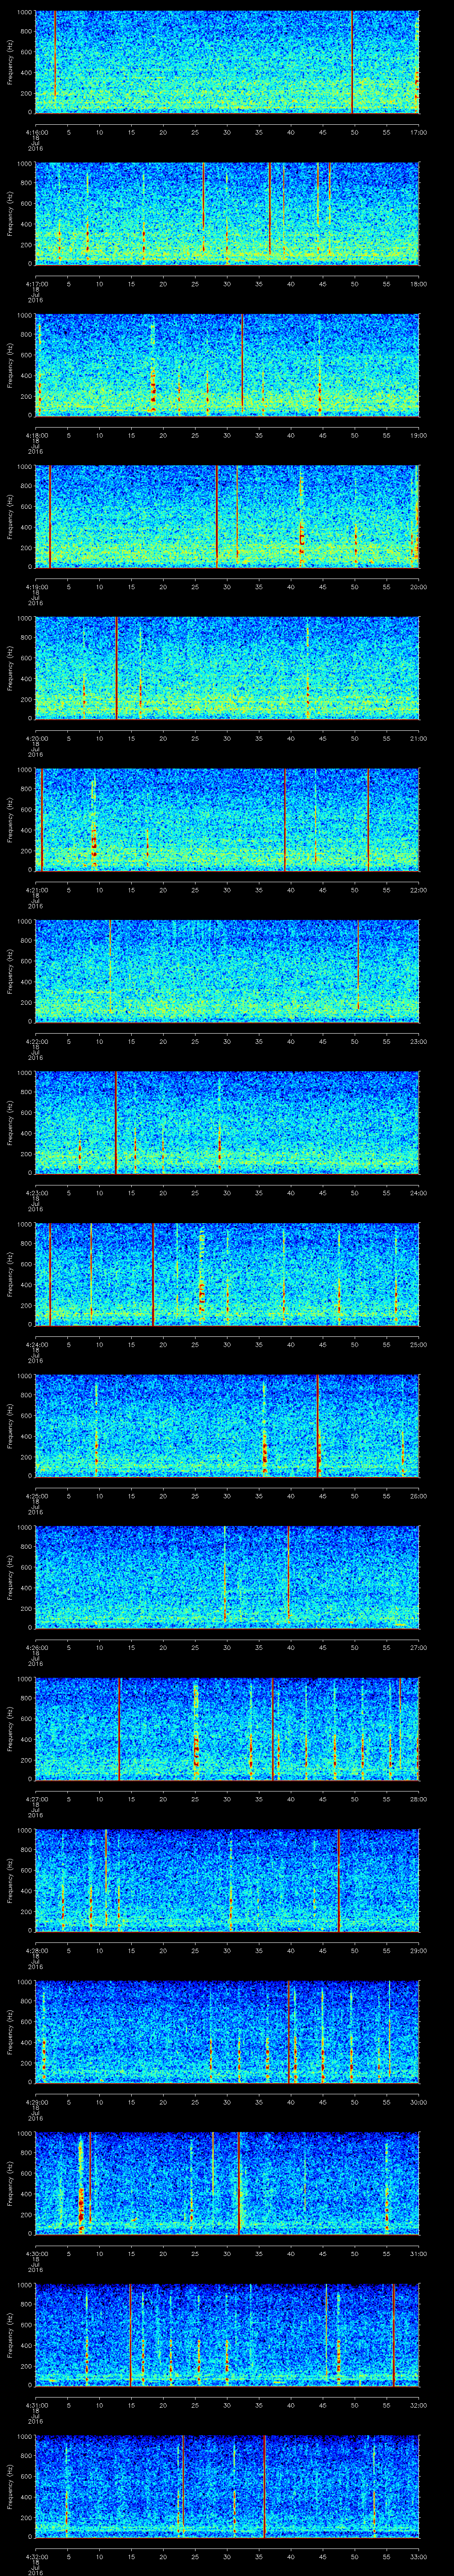This screenshot has width=454, height=2576.
Task: Click the 26:00 end time label
Action: tap(418, 1496)
